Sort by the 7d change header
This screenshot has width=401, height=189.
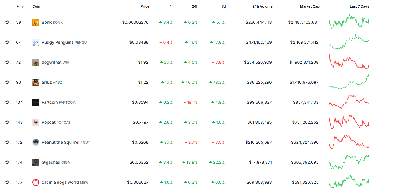(223, 6)
